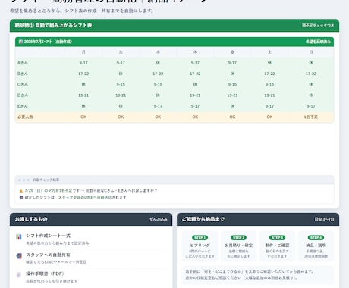The image size is (349, 288).
Task: Click the 操作手順書（PDF） item title
Action: [46, 274]
